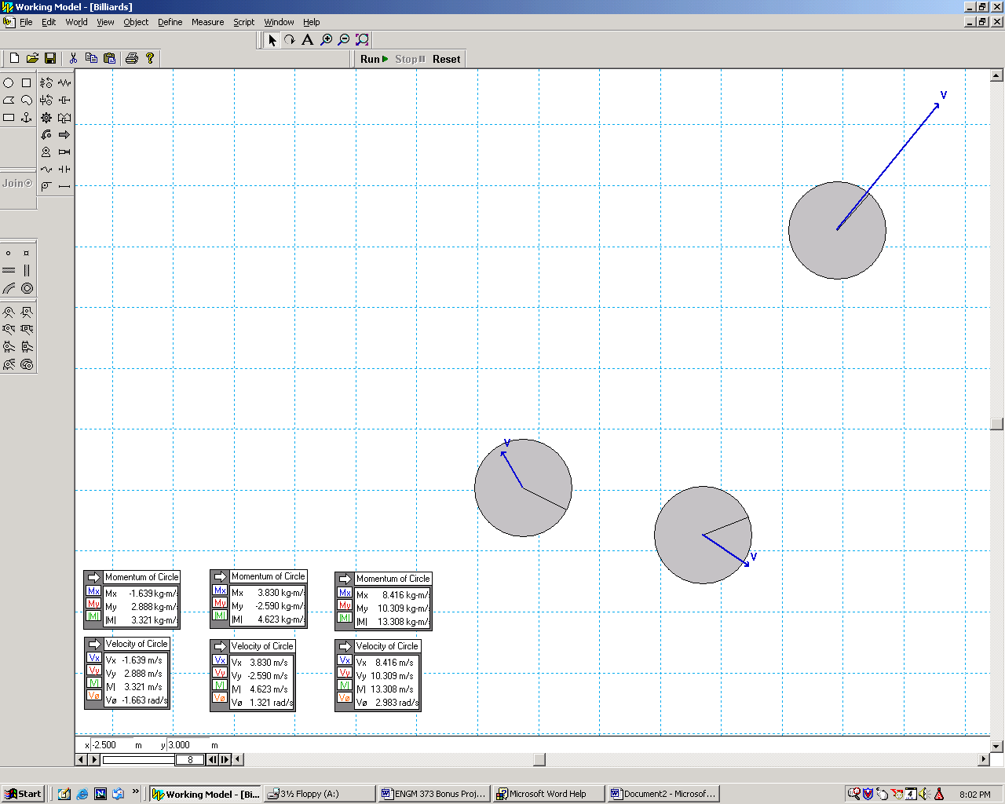Select the Arrow pointer tool
This screenshot has width=1005, height=804.
[272, 40]
